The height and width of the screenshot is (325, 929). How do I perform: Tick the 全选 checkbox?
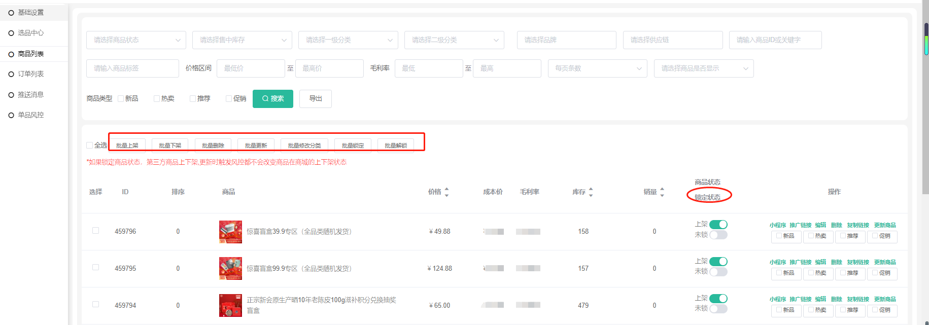point(90,146)
